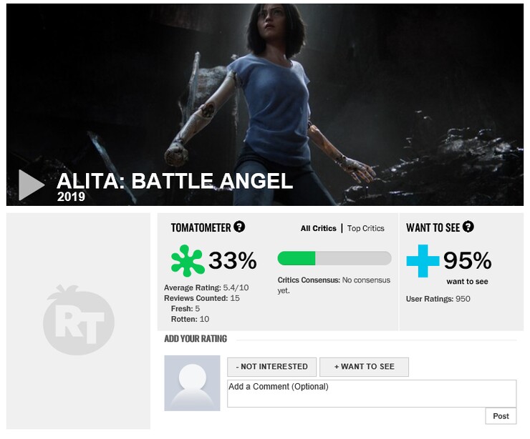Image resolution: width=530 pixels, height=439 pixels.
Task: Select the Not Interested button
Action: (x=272, y=367)
